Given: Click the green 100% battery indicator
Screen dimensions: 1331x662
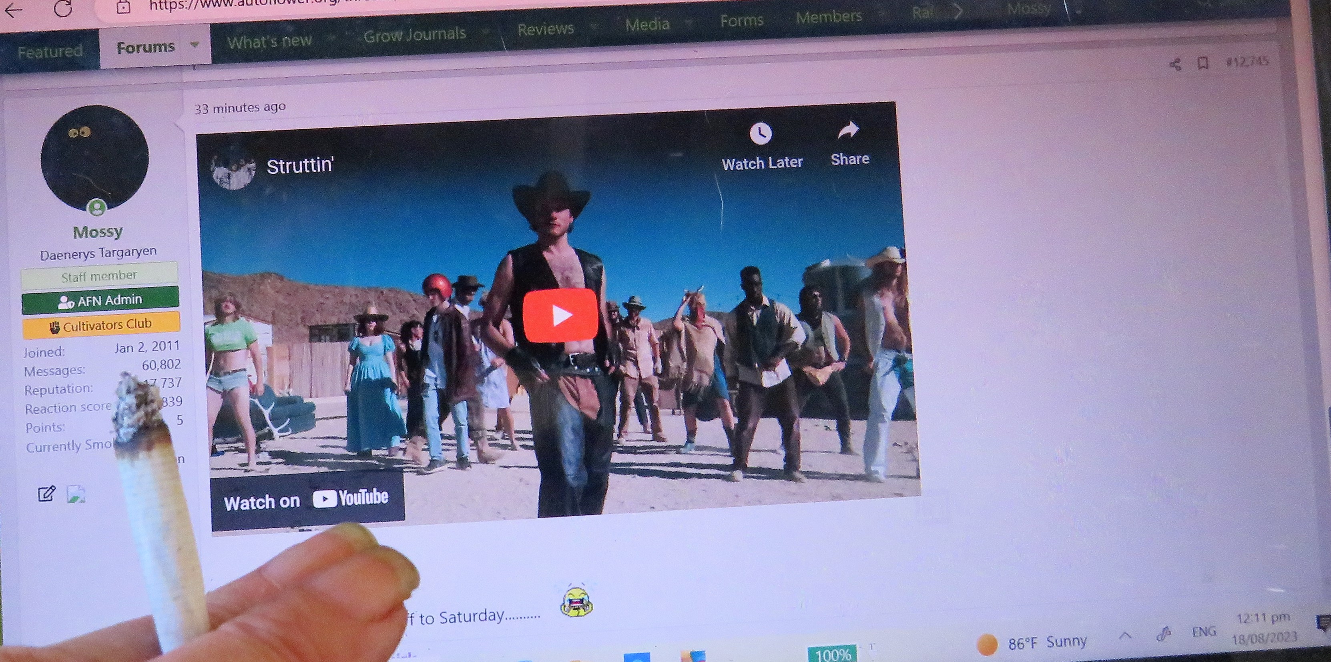Looking at the screenshot, I should 832,654.
